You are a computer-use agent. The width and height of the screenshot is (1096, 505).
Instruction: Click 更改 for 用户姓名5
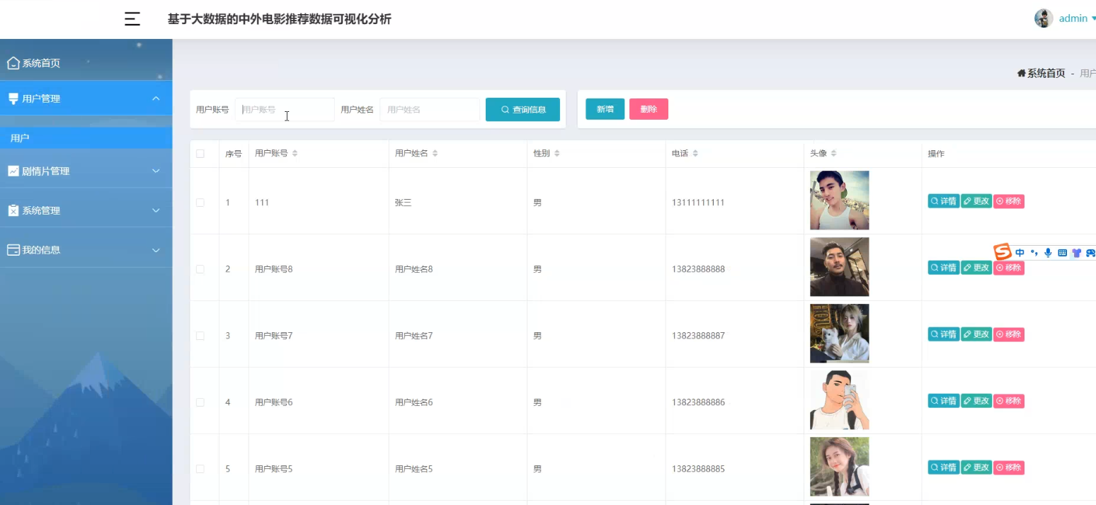976,467
